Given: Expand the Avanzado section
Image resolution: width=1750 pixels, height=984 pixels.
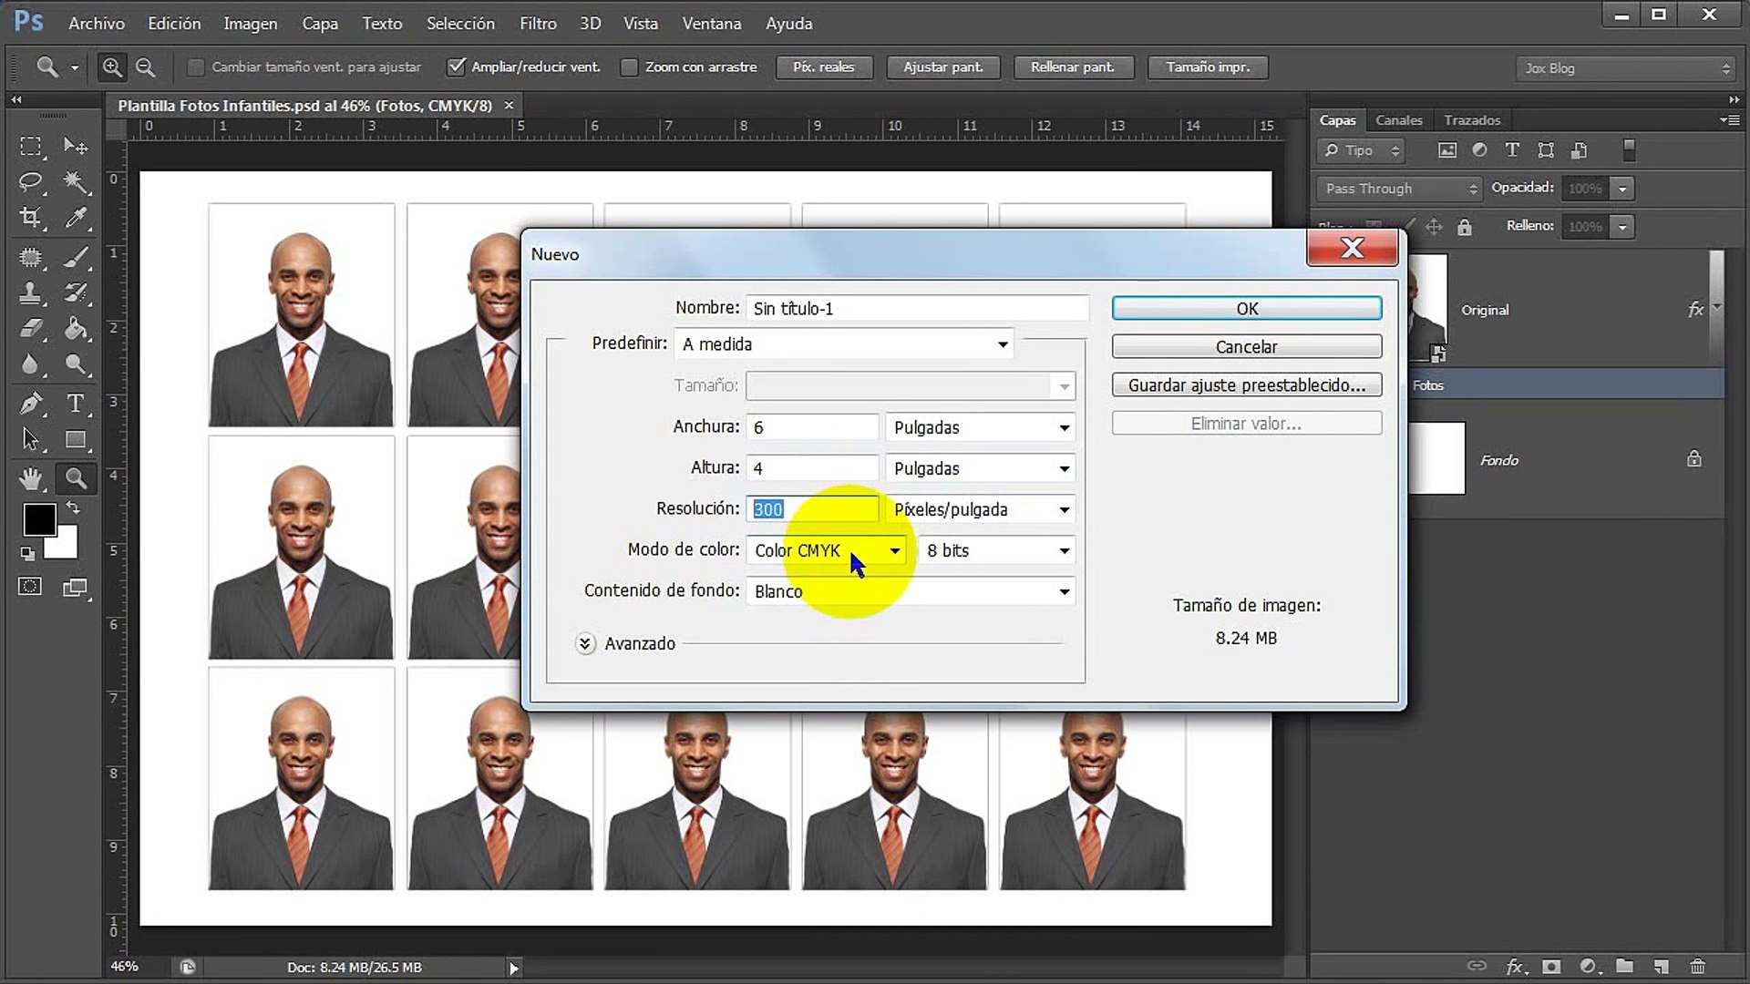Looking at the screenshot, I should (585, 644).
